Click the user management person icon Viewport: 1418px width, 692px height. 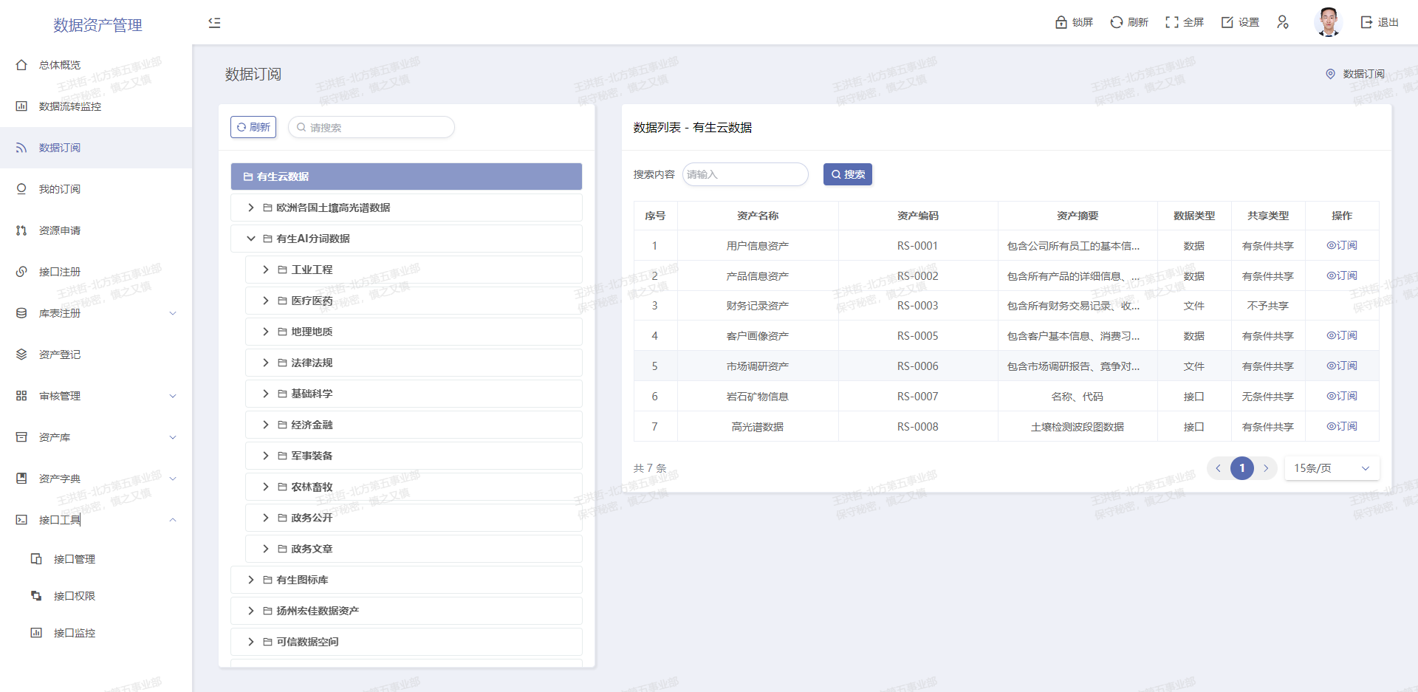click(x=1283, y=22)
